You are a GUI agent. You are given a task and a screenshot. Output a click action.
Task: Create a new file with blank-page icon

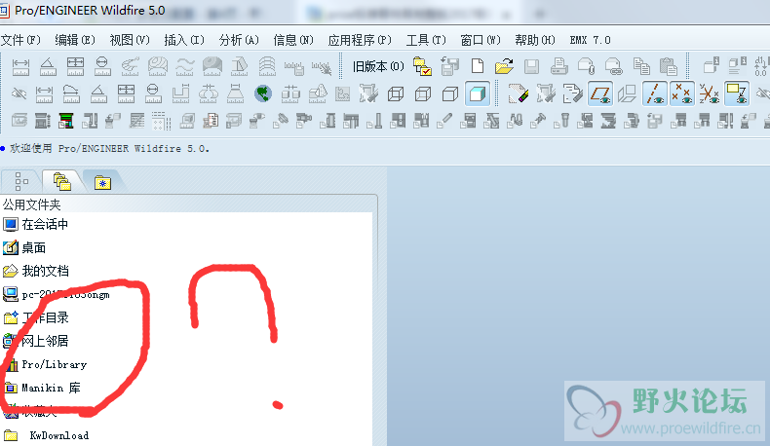tap(478, 66)
